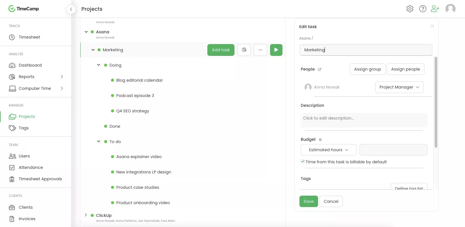The height and width of the screenshot is (227, 465).
Task: Collapse the sidebar with the arrow button
Action: [x=71, y=9]
